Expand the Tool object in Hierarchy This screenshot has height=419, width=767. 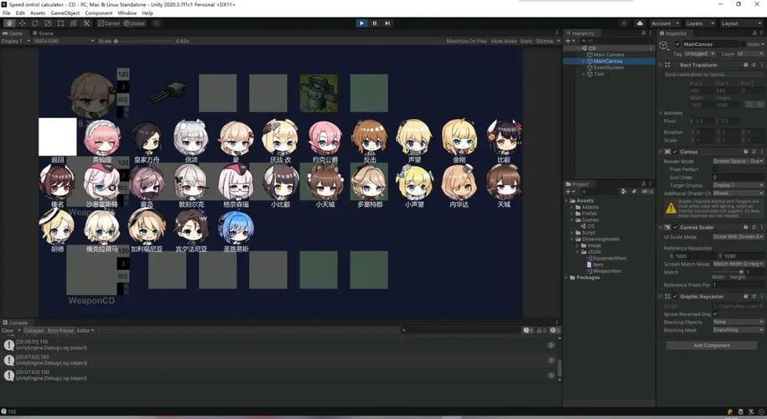[x=583, y=74]
